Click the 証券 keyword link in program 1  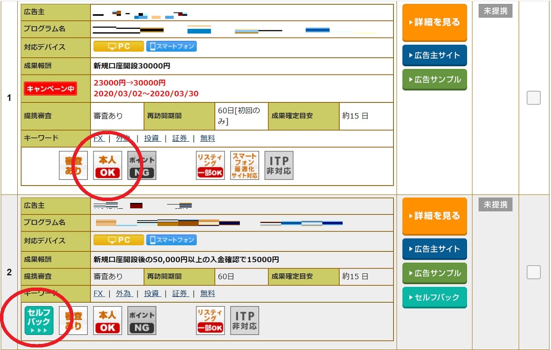(x=180, y=138)
